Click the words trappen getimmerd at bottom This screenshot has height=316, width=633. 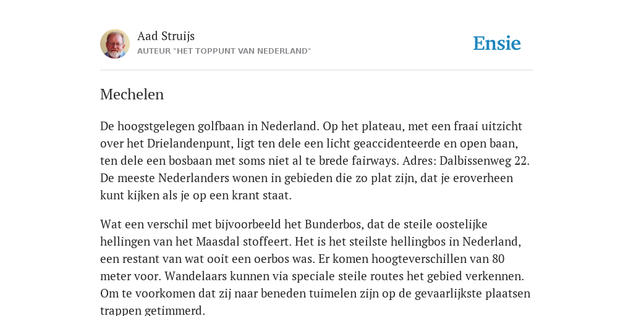click(x=153, y=311)
